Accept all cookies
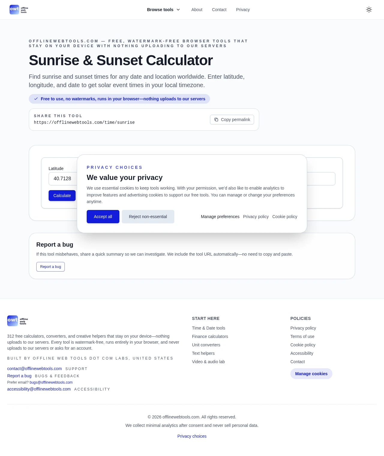 (103, 217)
